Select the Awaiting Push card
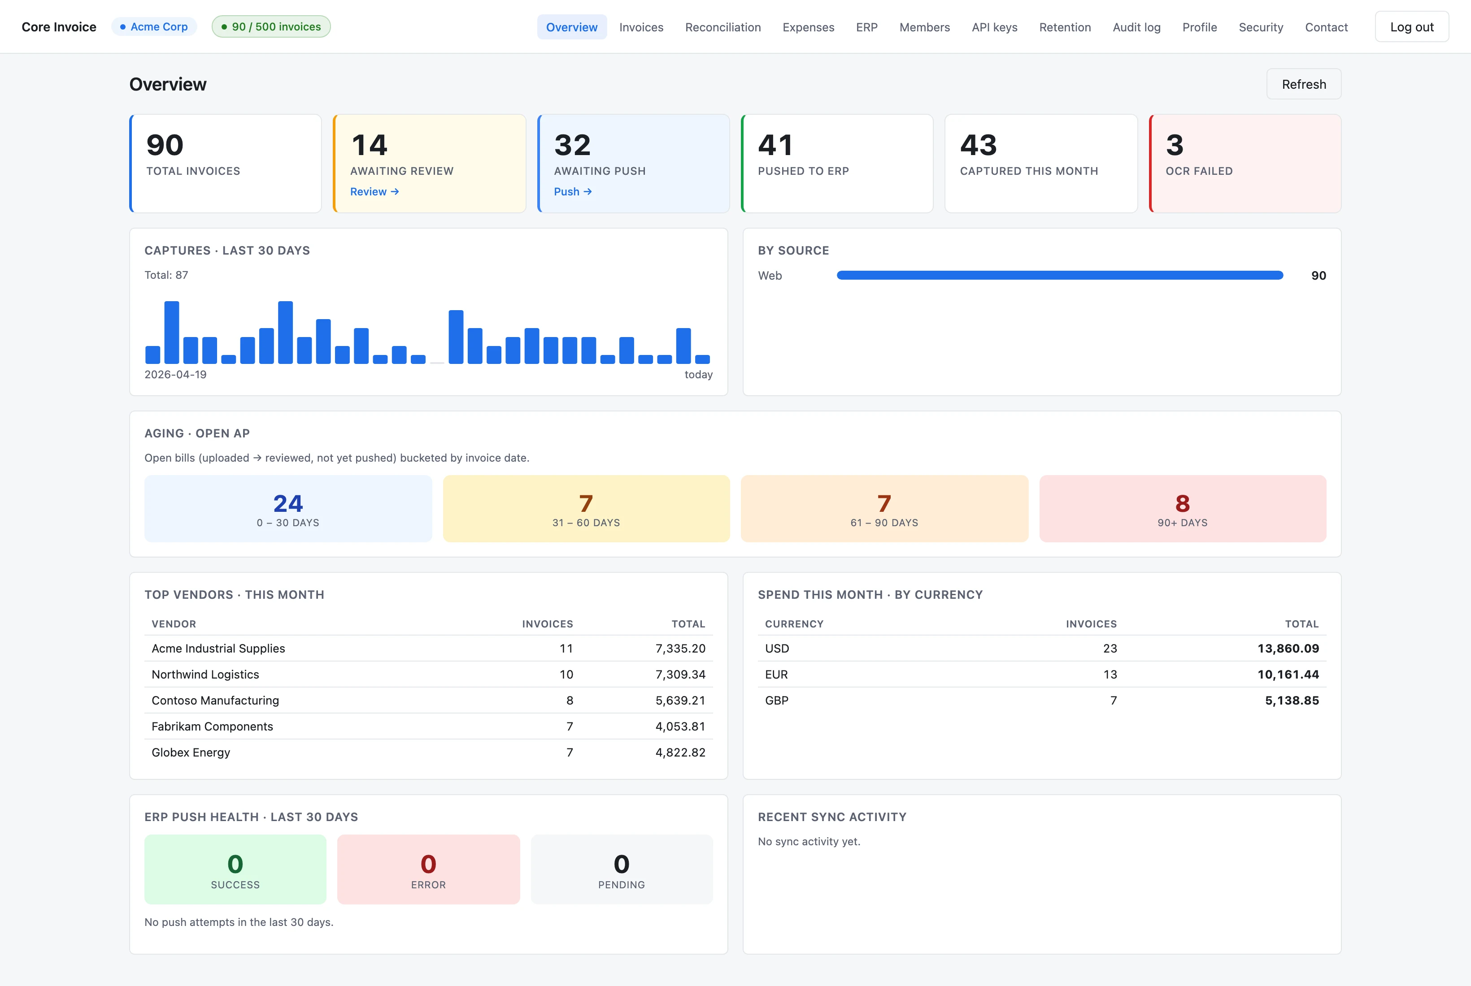The height and width of the screenshot is (986, 1471). [x=633, y=164]
